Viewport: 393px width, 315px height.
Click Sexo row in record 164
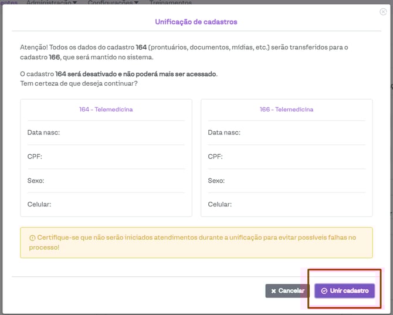(106, 181)
